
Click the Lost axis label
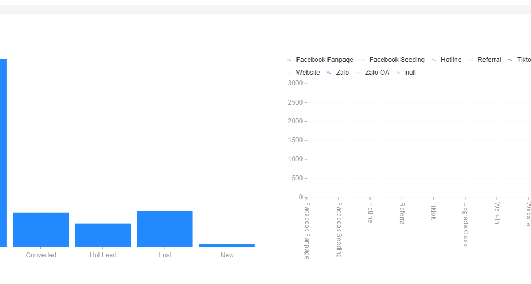coord(165,255)
